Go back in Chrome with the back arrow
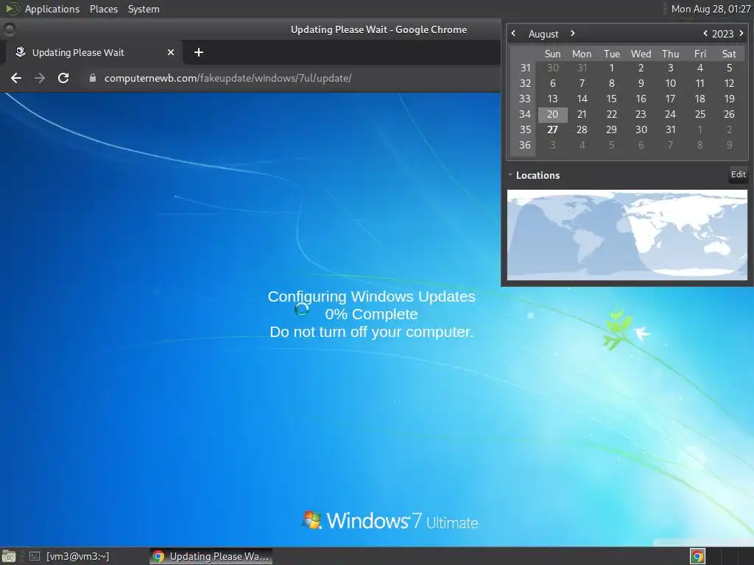The image size is (754, 565). coord(16,78)
